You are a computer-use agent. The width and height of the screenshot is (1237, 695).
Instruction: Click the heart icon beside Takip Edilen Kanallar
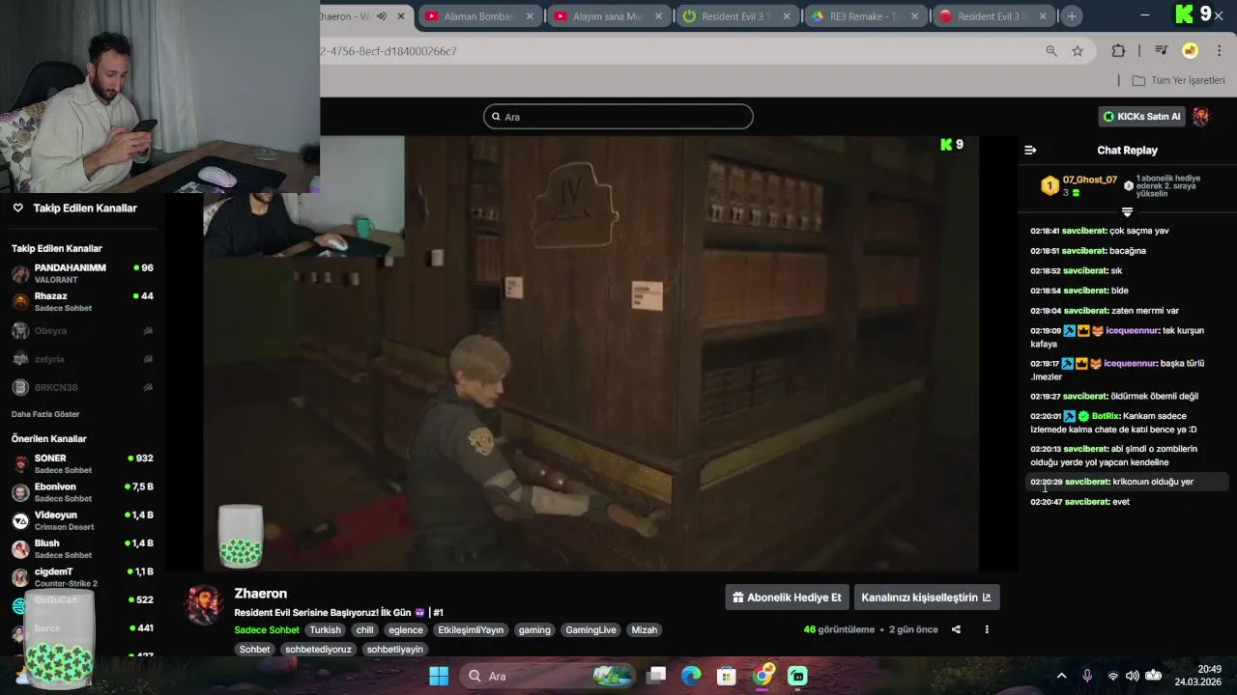tap(17, 208)
